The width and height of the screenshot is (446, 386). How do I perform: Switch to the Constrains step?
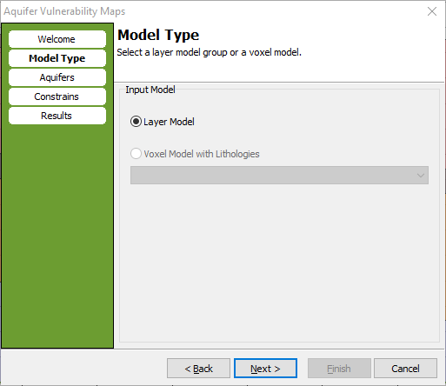[x=57, y=96]
